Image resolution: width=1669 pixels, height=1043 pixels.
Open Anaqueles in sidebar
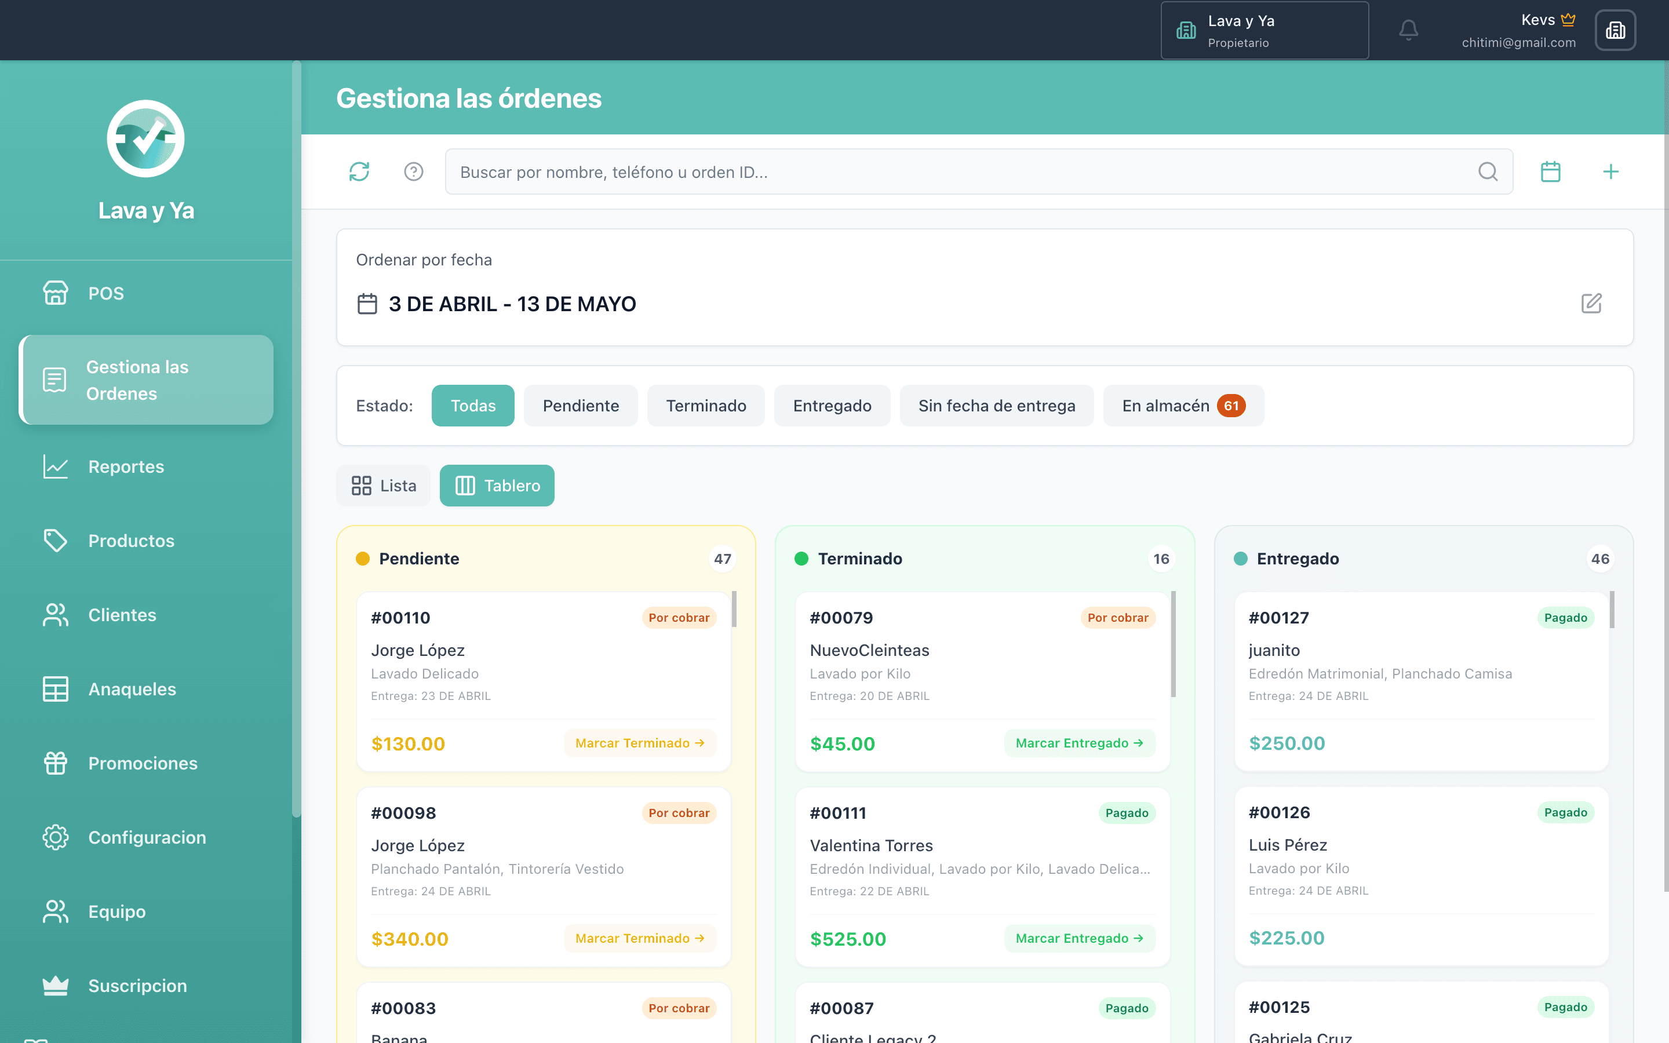click(x=146, y=689)
